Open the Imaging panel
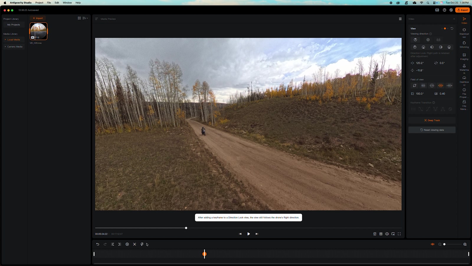The image size is (472, 266). click(x=464, y=57)
